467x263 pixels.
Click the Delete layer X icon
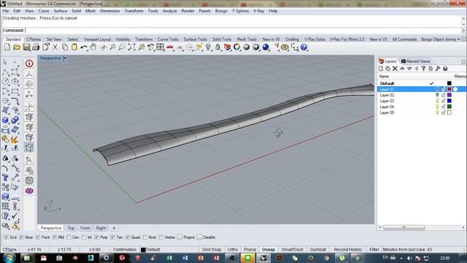pyautogui.click(x=395, y=69)
